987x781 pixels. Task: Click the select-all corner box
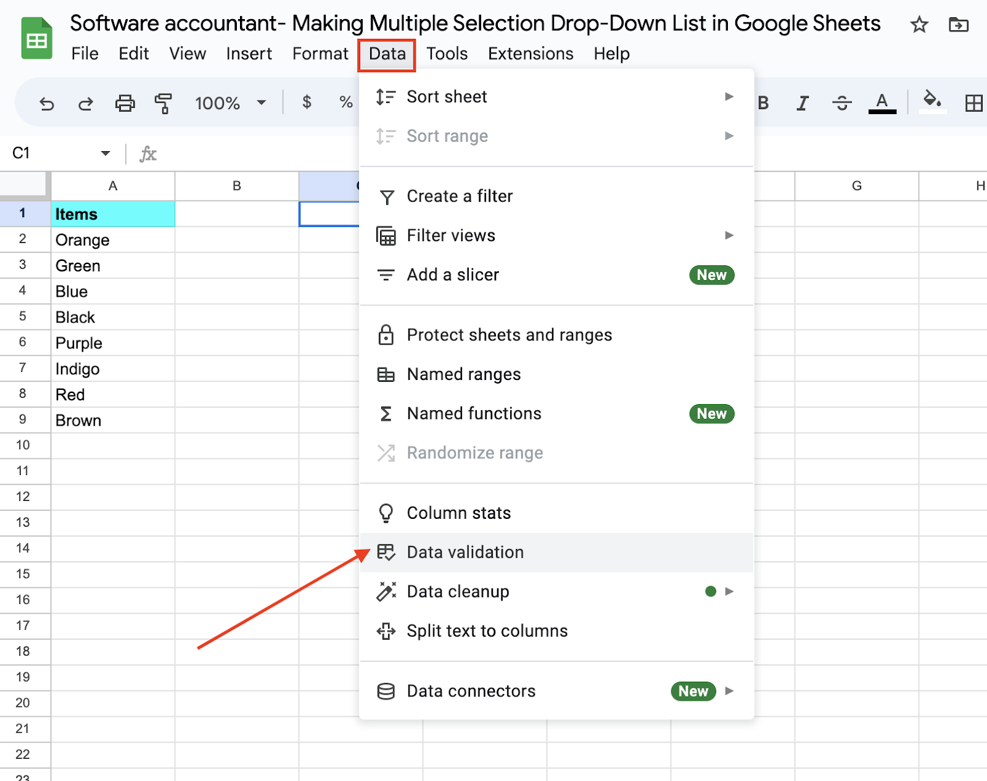click(x=25, y=186)
